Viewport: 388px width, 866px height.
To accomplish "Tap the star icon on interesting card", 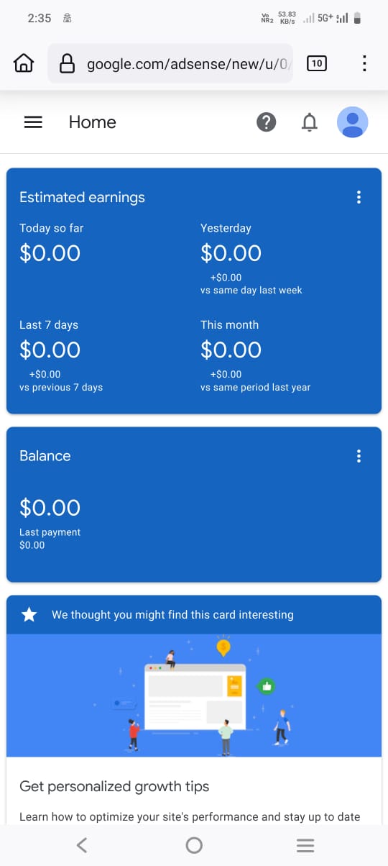I will tap(29, 615).
